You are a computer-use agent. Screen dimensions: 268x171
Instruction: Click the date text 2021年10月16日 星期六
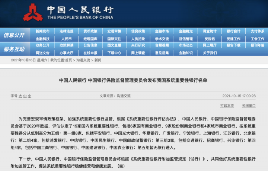pos(29,60)
